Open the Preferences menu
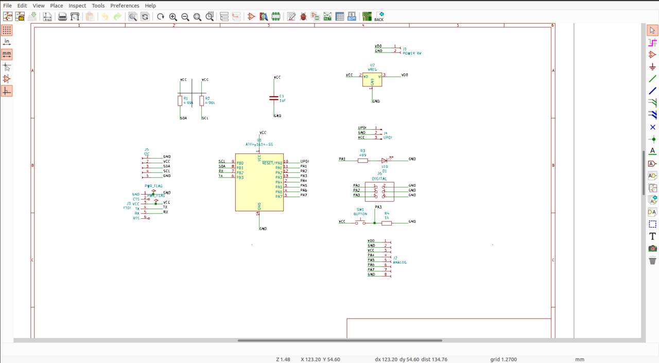 pyautogui.click(x=125, y=6)
